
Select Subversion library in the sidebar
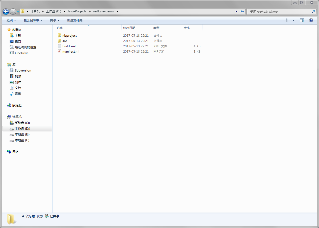(23, 71)
